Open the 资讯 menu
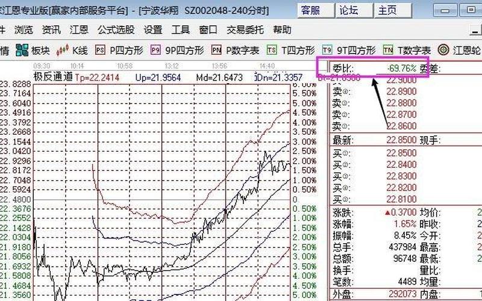Image resolution: width=482 pixels, height=301 pixels. coord(51,29)
